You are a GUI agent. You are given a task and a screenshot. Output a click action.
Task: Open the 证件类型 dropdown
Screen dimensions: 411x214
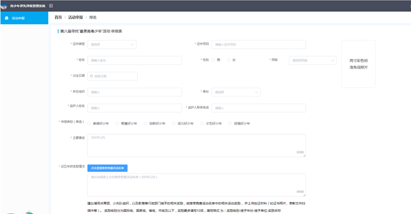pyautogui.click(x=112, y=44)
